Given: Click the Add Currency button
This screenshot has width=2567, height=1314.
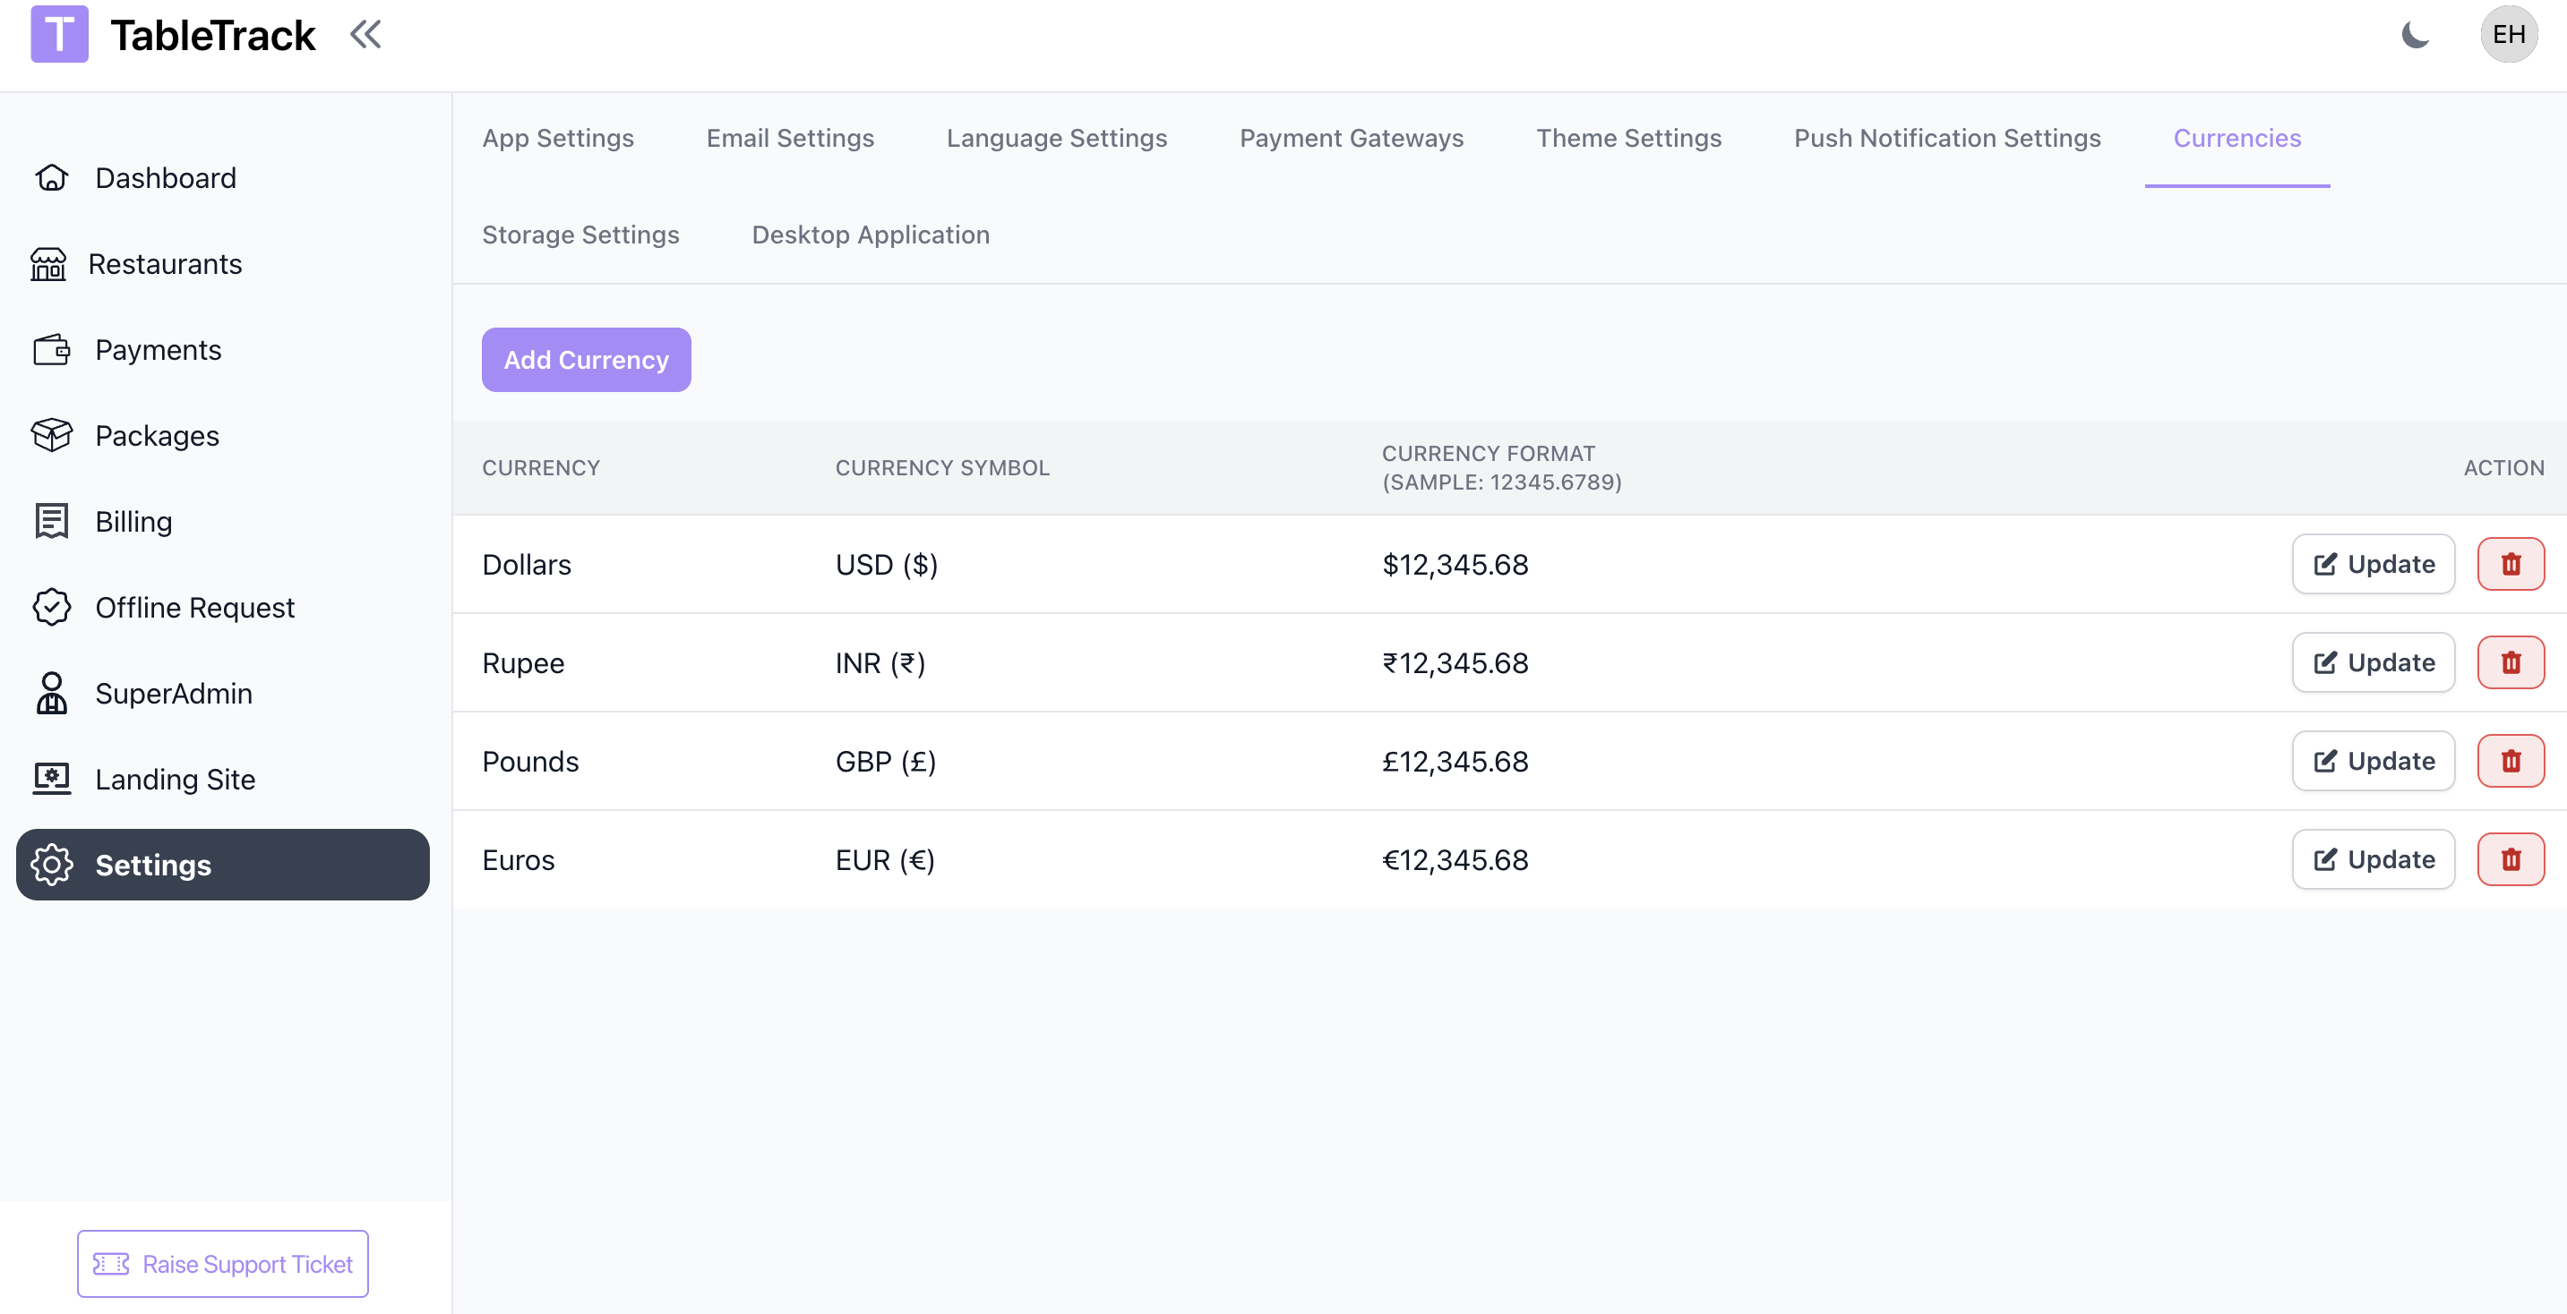Looking at the screenshot, I should click(586, 360).
